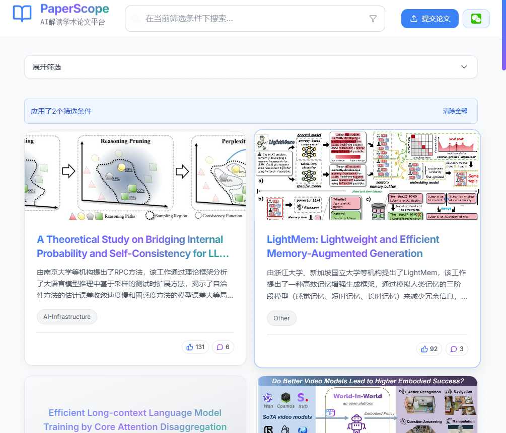Screen dimensions: 506x433
Task: Select the Other category tag
Action: click(x=281, y=318)
